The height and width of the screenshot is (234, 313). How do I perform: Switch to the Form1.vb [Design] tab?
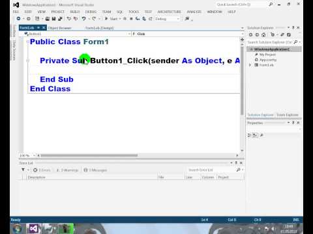pos(99,28)
